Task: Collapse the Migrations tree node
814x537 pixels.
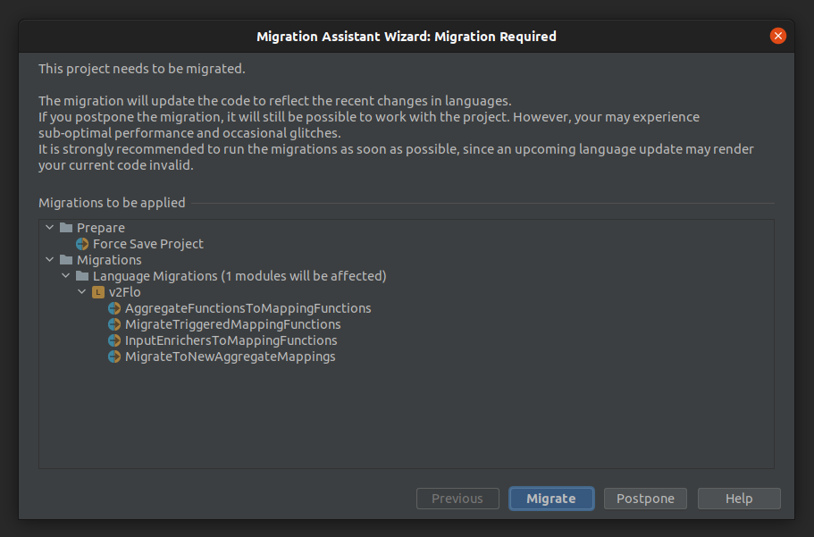Action: point(49,259)
